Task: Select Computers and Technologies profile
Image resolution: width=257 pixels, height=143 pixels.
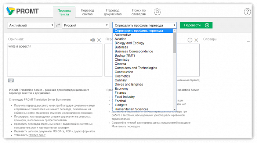Action: pos(143,68)
